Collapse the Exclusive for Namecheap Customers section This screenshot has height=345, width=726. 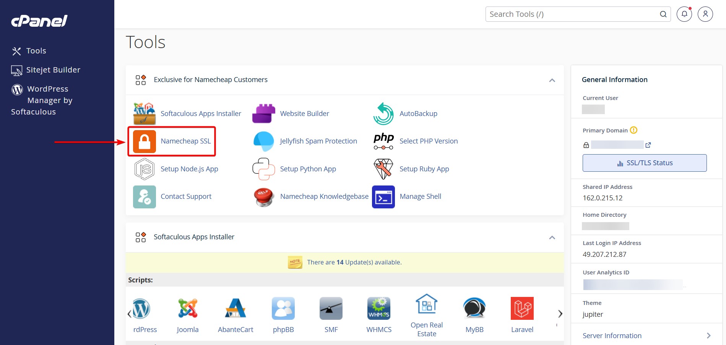click(552, 80)
